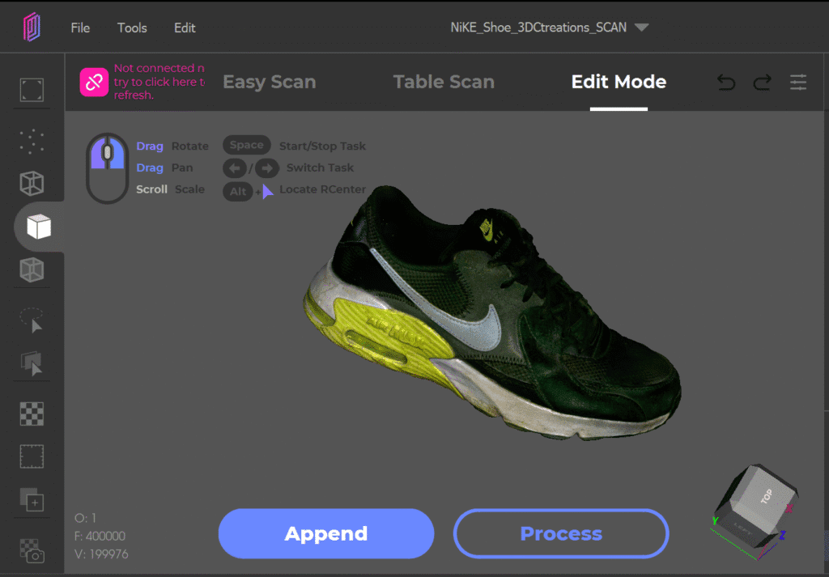This screenshot has height=577, width=829.
Task: Switch to point cloud display mode
Action: 32,141
